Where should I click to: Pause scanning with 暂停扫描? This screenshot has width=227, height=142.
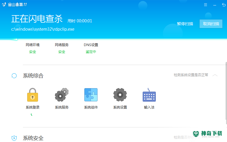point(185,24)
